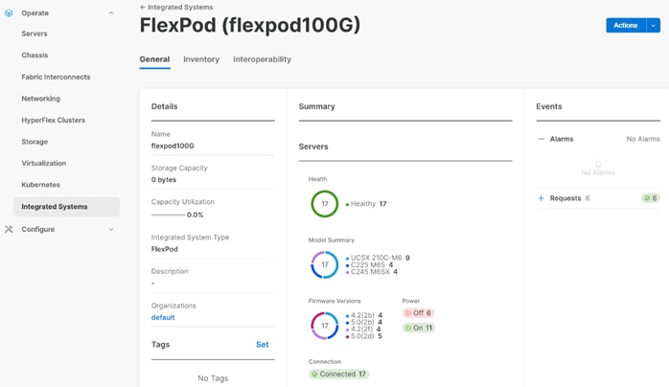Click the C225 M6S legend entry
Viewport: 669px width, 387px height.
[370, 264]
